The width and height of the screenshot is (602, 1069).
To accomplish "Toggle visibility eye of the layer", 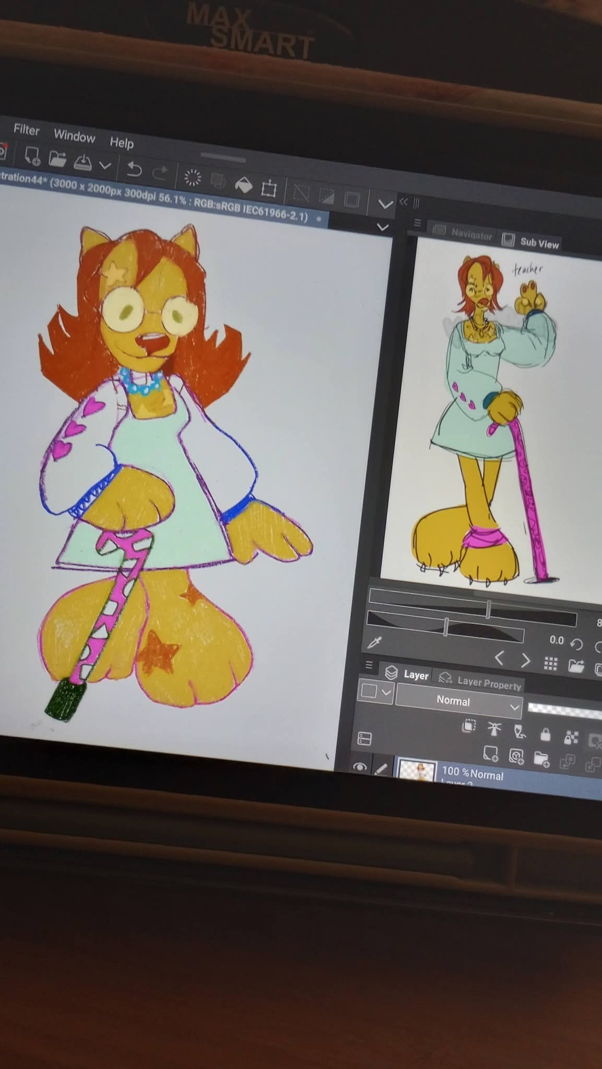I will pos(359,767).
